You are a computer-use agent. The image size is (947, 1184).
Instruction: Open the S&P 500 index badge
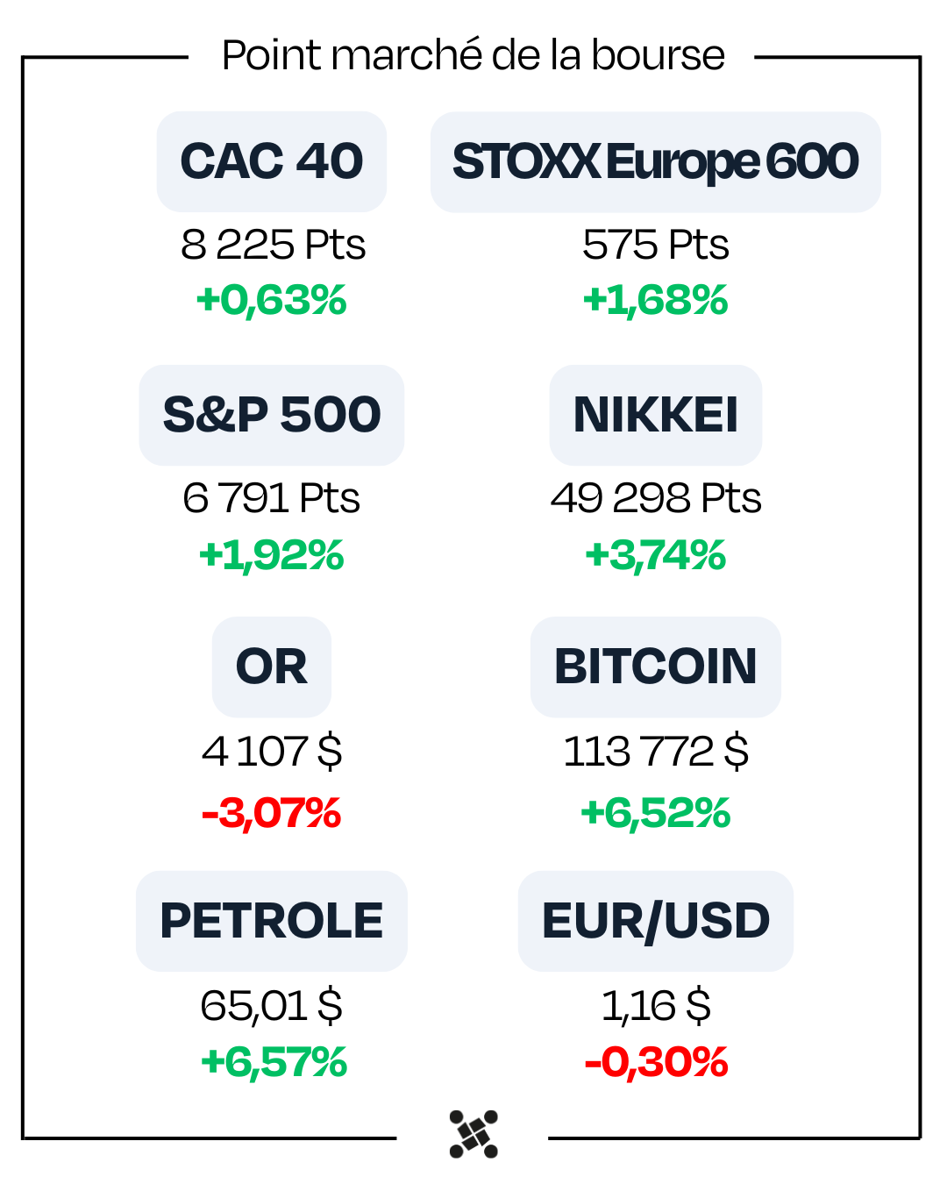click(272, 415)
